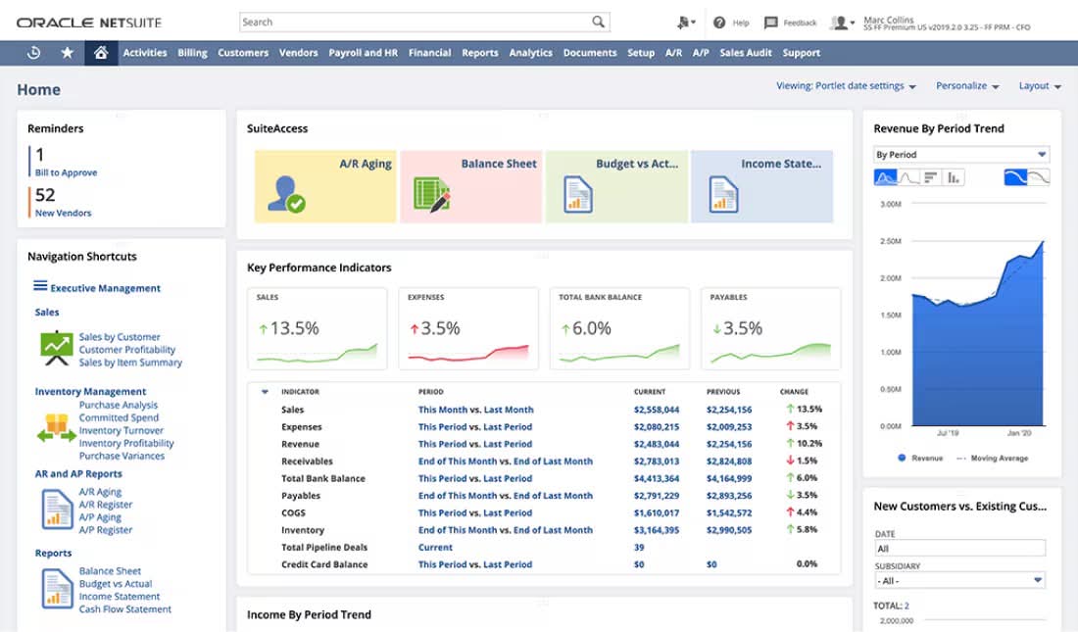Click inside the global Search field
The width and height of the screenshot is (1078, 632).
(x=412, y=21)
